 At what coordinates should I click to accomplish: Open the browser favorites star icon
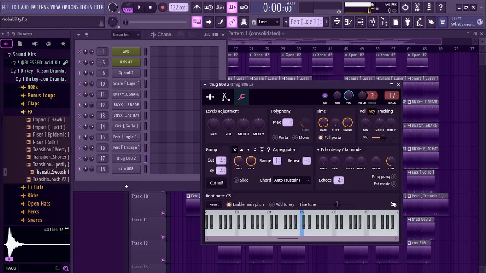63,44
